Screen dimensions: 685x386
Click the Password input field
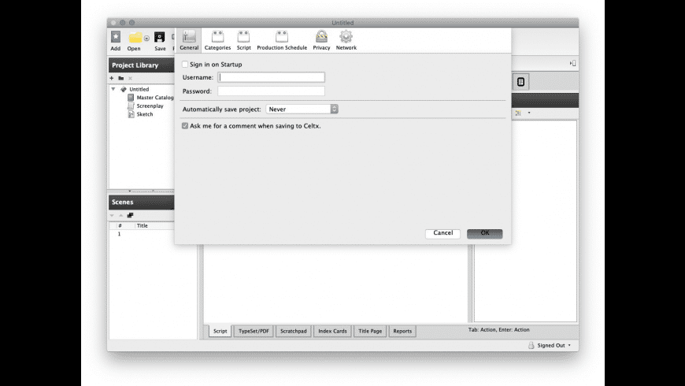pos(272,91)
